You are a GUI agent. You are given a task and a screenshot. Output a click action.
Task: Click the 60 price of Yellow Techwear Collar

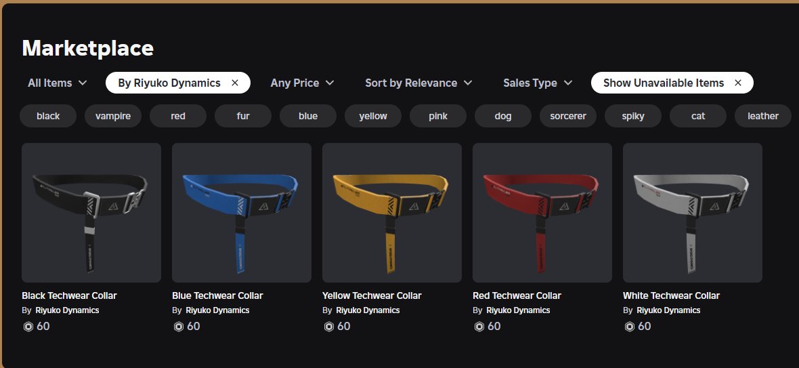pyautogui.click(x=344, y=326)
